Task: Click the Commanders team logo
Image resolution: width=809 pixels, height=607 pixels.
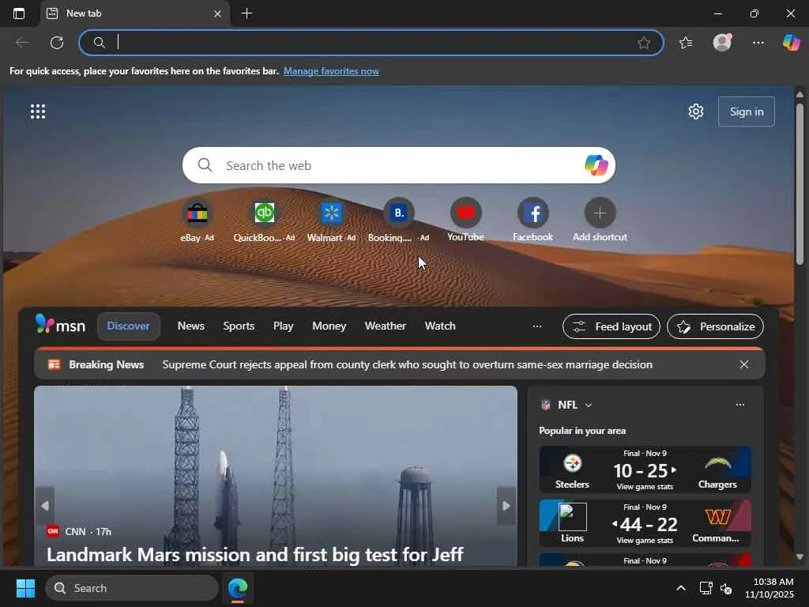Action: coord(717,517)
